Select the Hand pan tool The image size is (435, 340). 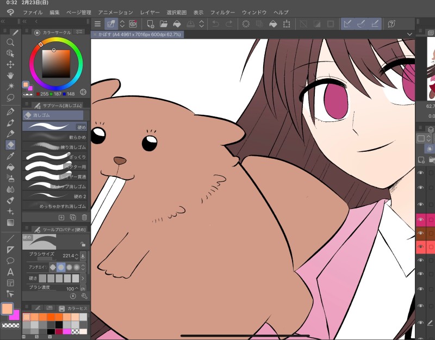[x=10, y=76]
